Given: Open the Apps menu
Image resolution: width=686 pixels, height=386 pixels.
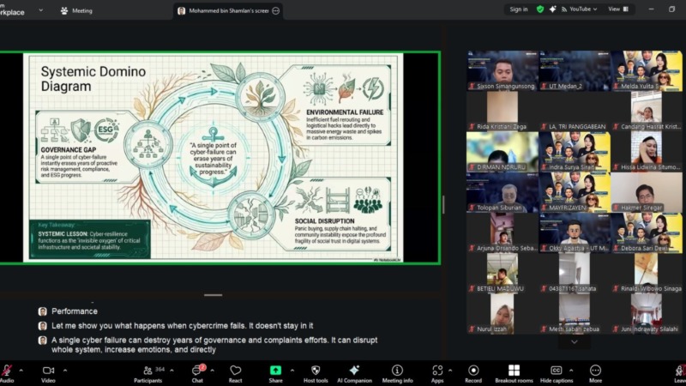Looking at the screenshot, I should click(x=436, y=373).
